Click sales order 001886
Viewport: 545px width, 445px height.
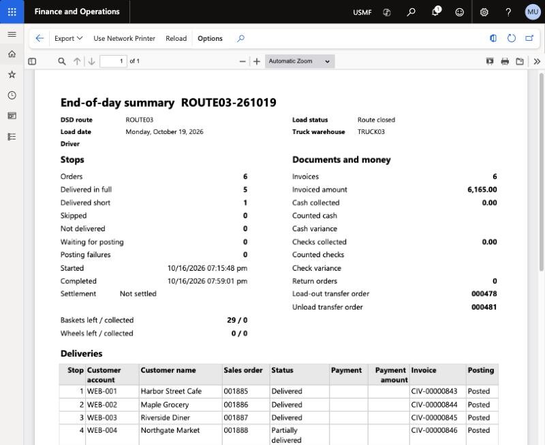(236, 405)
